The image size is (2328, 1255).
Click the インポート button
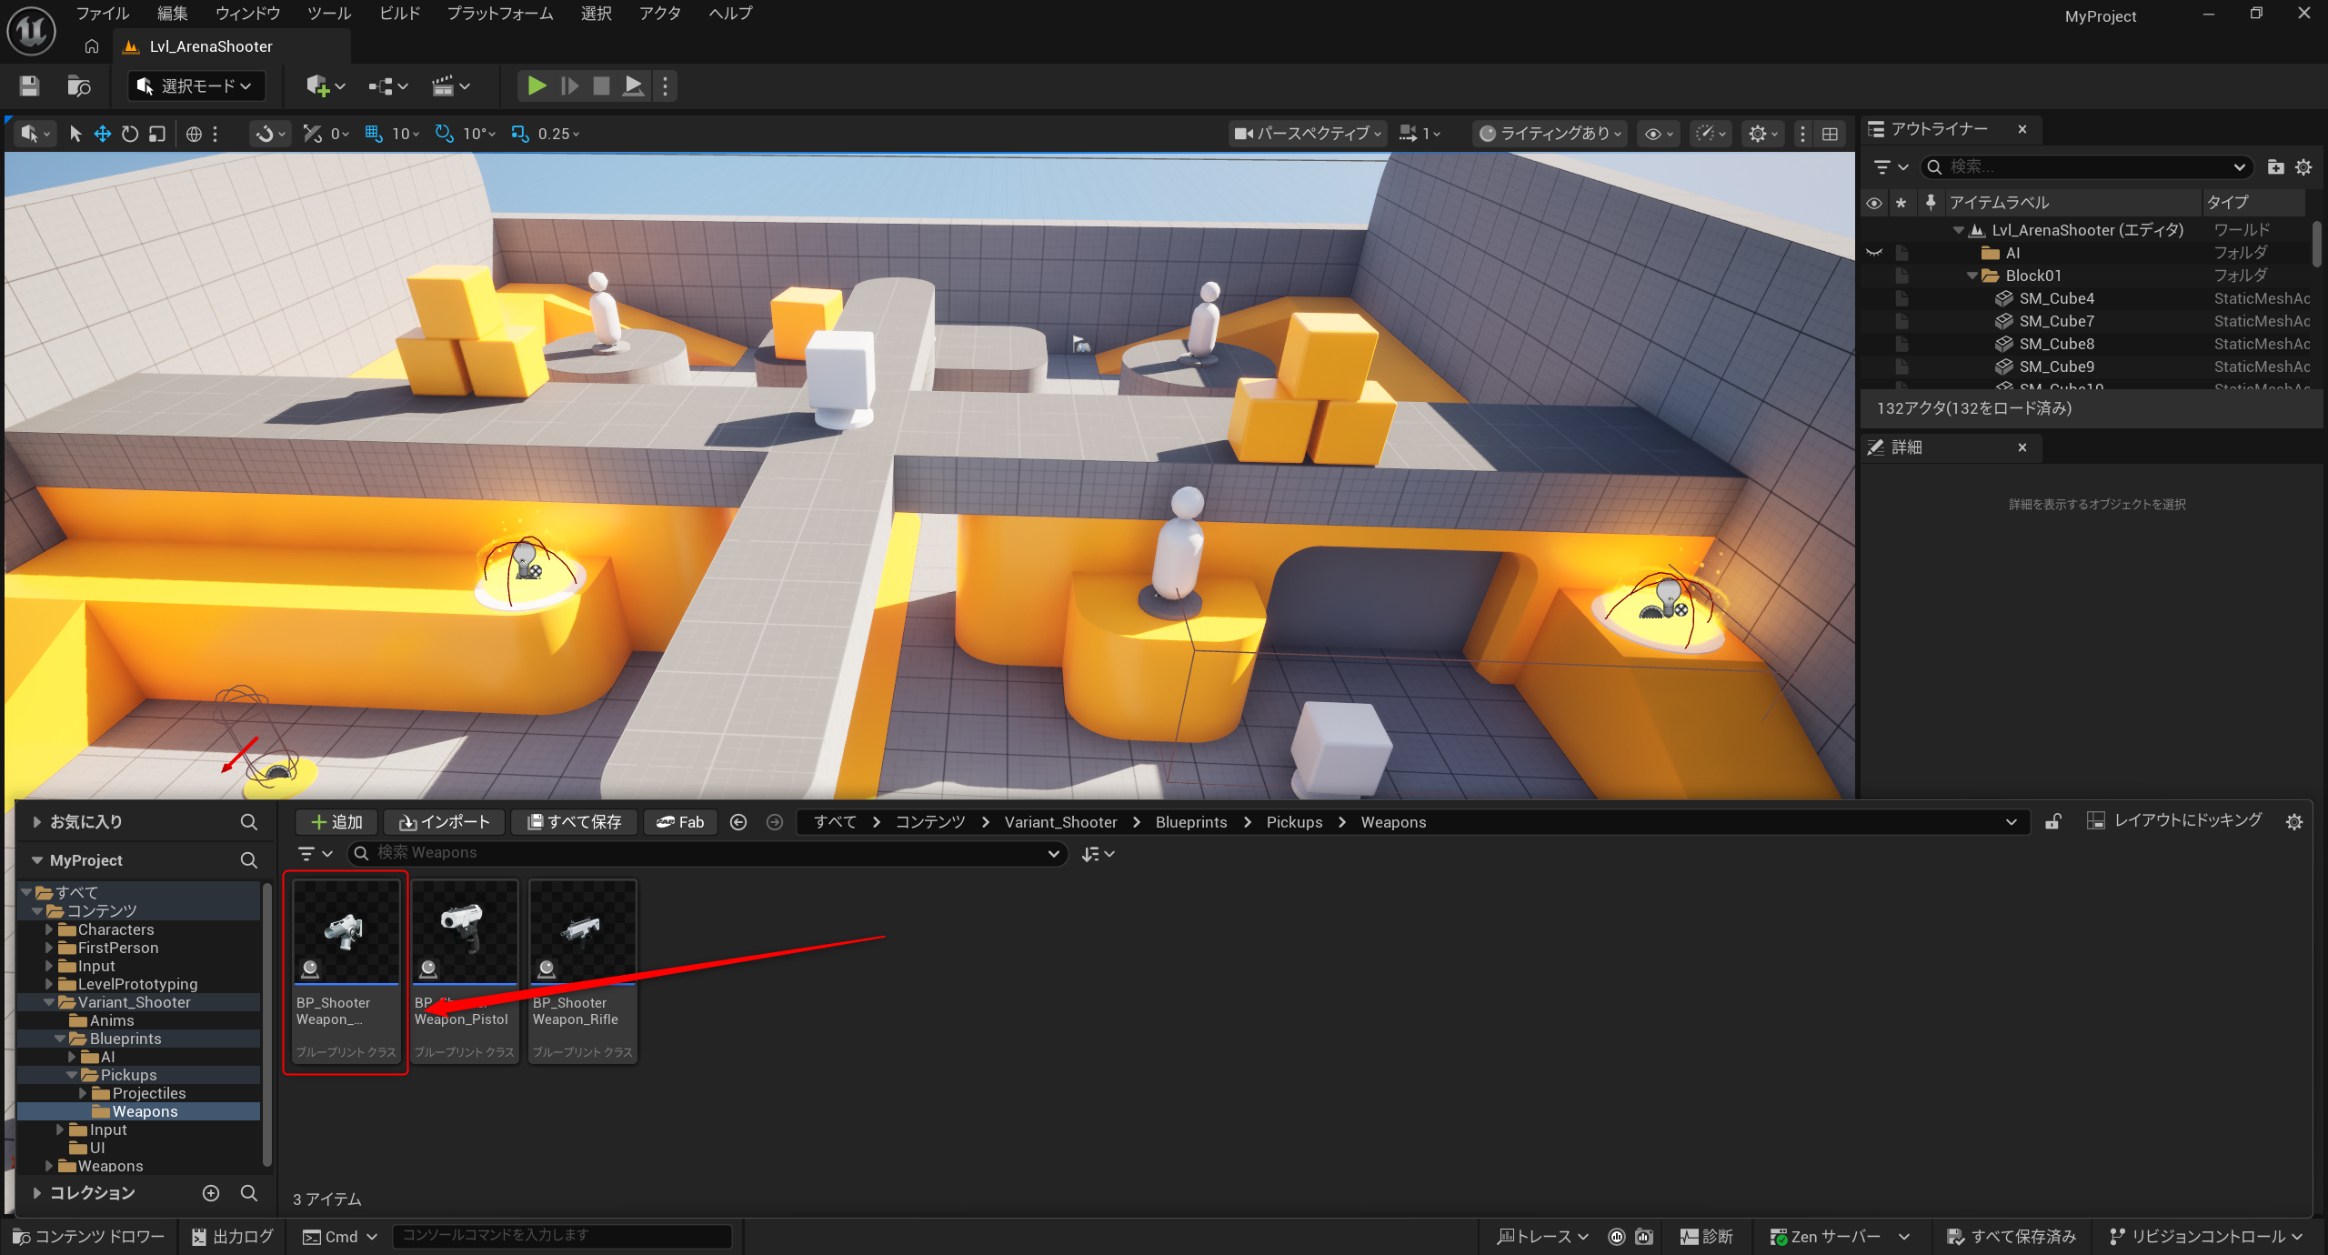[x=445, y=821]
